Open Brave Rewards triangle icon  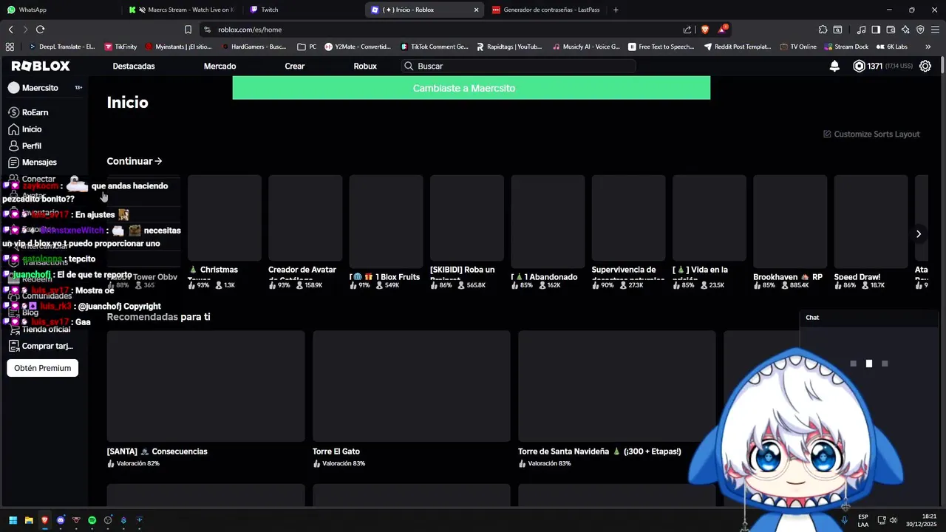pos(724,30)
